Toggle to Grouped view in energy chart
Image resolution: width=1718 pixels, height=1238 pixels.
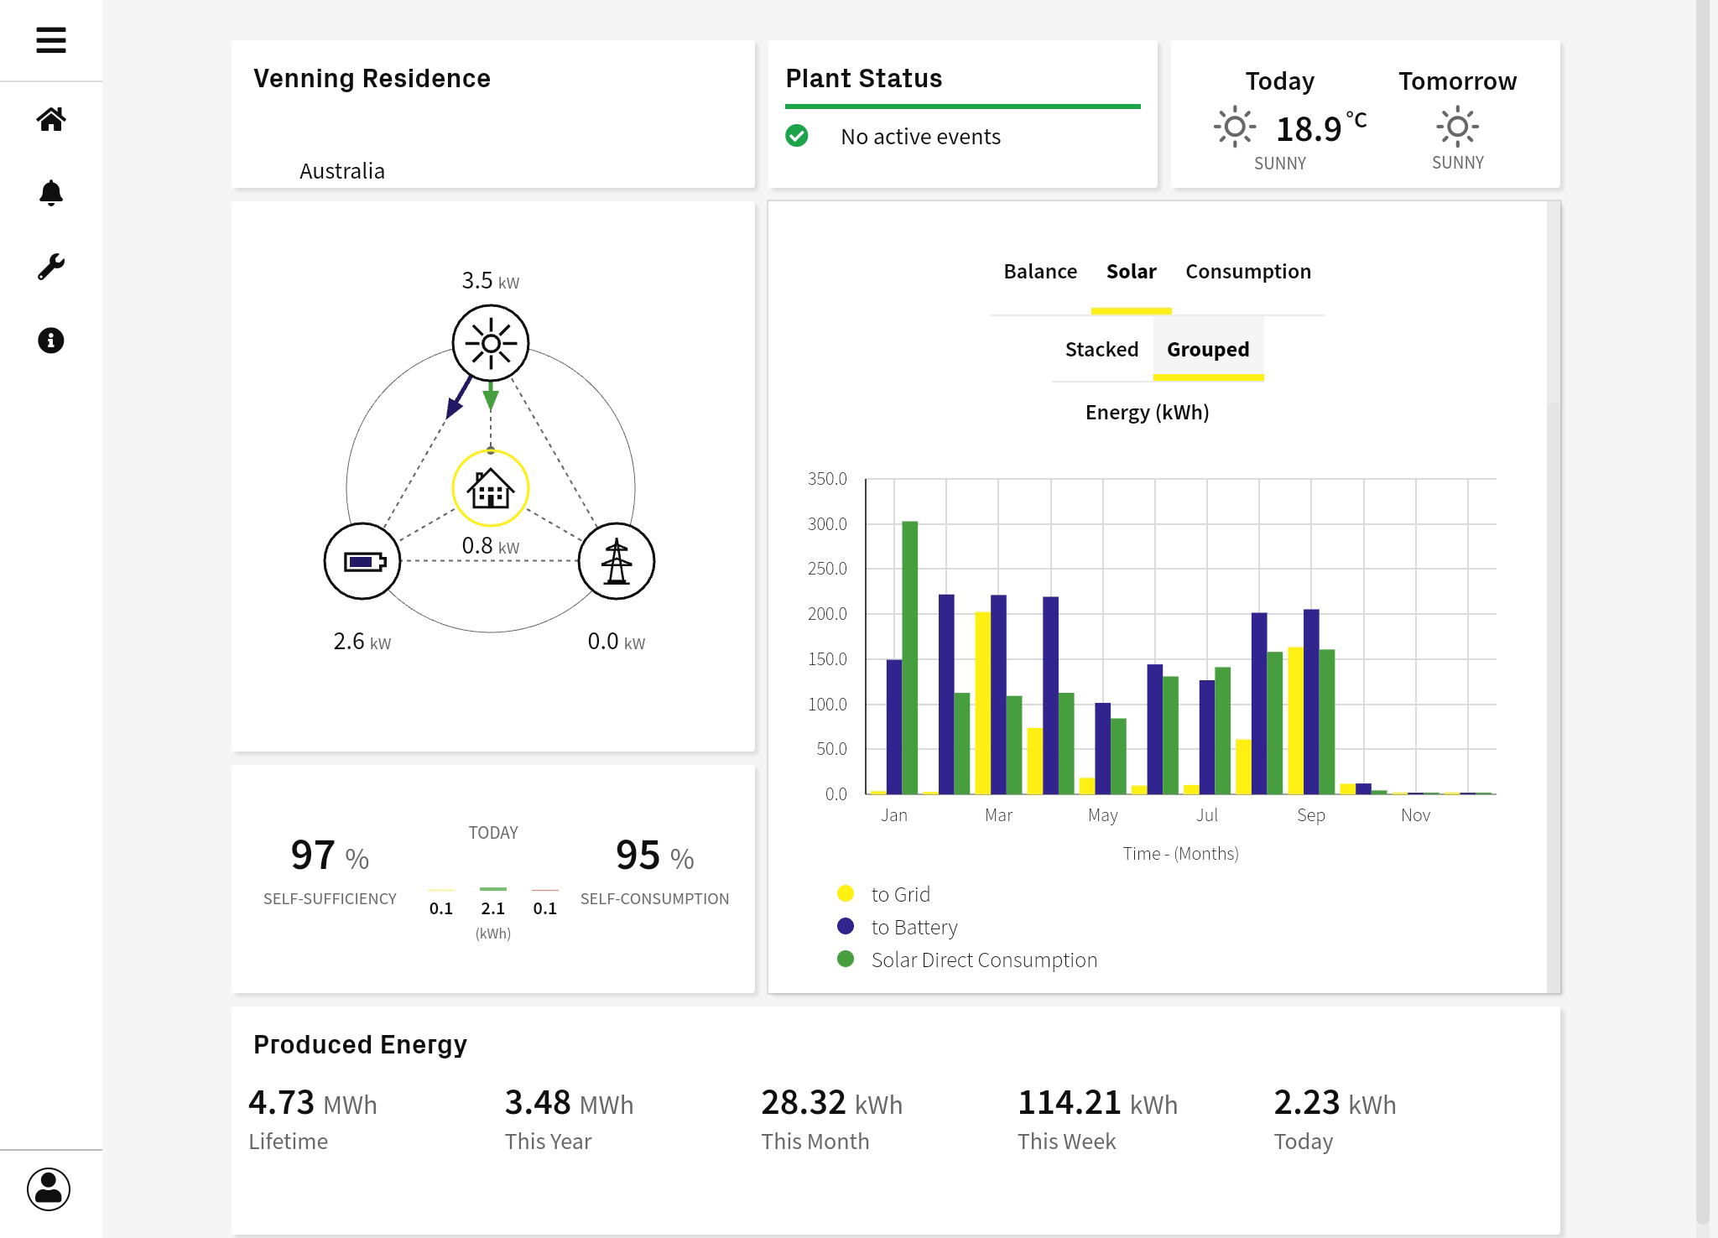click(x=1207, y=348)
